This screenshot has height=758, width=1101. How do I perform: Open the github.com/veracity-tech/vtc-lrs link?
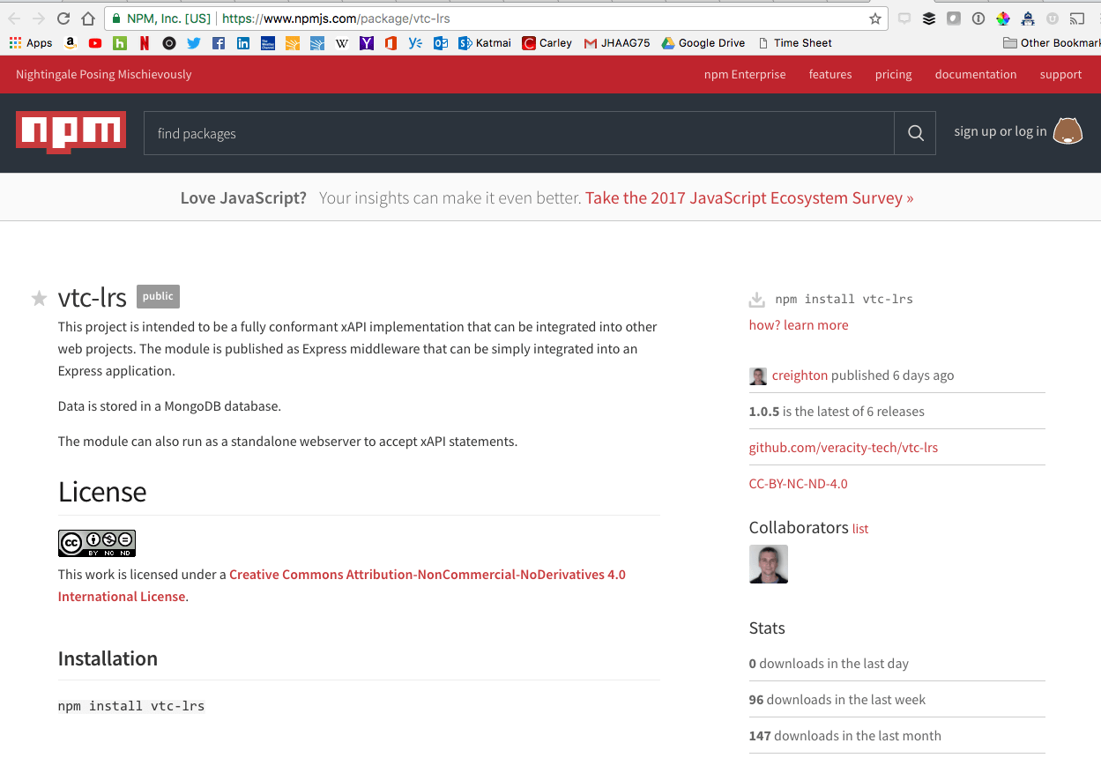(x=844, y=448)
